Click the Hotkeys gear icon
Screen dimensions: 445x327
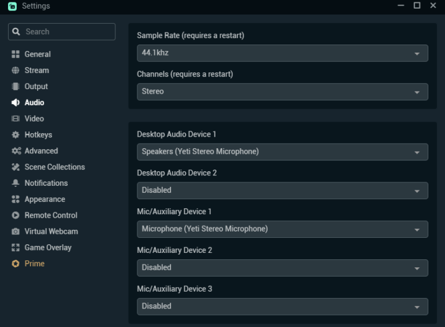[x=16, y=135]
